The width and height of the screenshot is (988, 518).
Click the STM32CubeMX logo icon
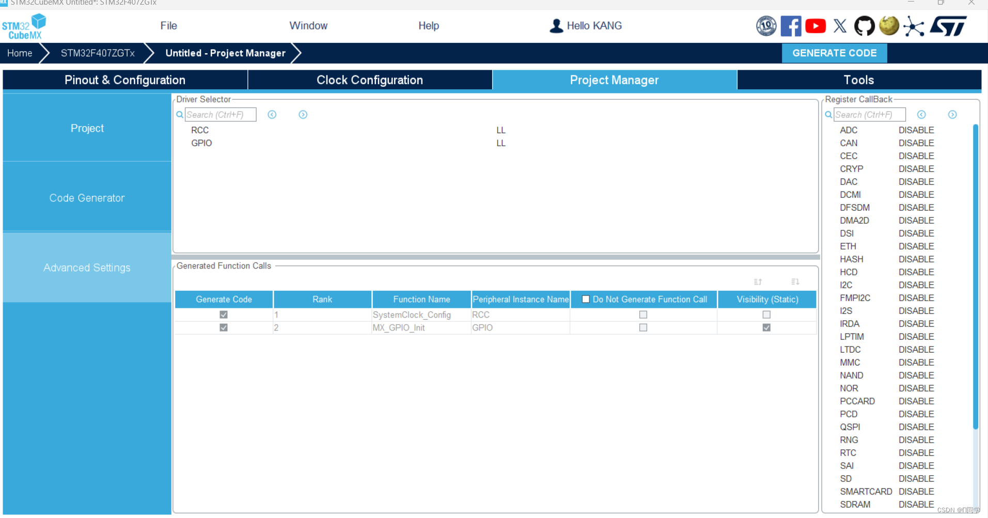24,27
